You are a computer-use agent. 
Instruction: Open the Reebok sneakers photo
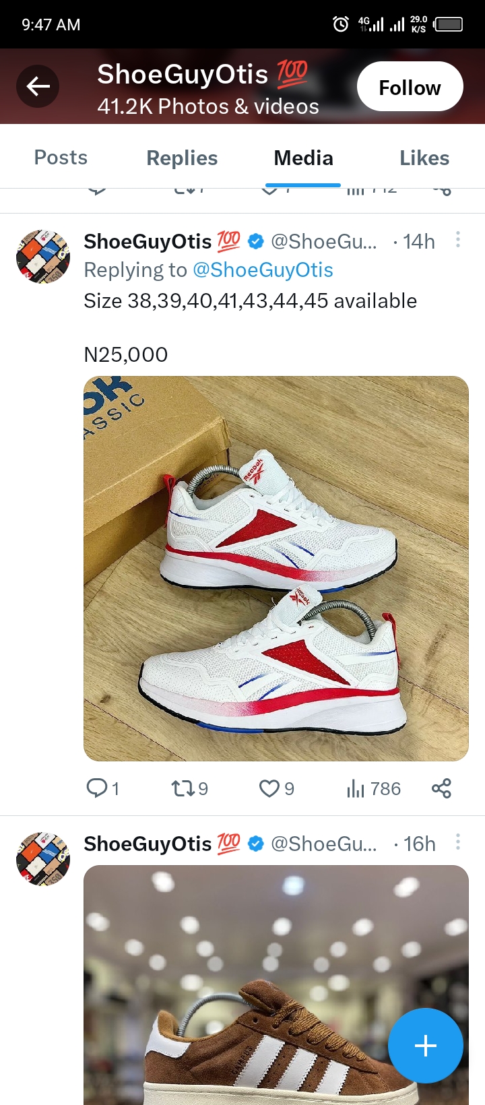coord(276,566)
